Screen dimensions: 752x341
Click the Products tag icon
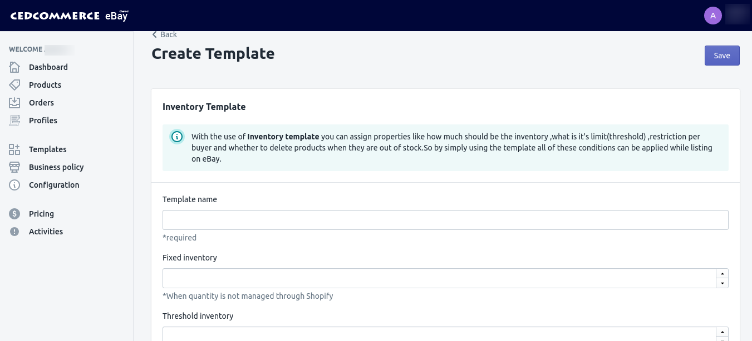[14, 85]
